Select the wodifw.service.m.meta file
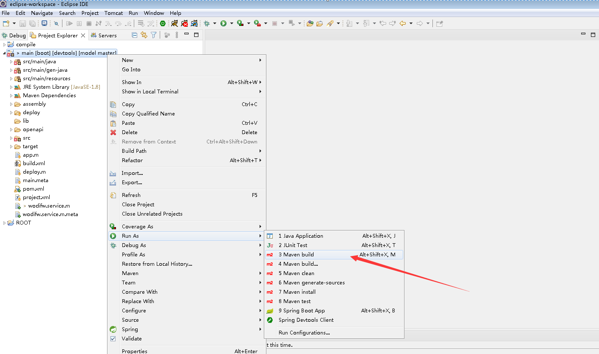599x354 pixels. (x=50, y=214)
